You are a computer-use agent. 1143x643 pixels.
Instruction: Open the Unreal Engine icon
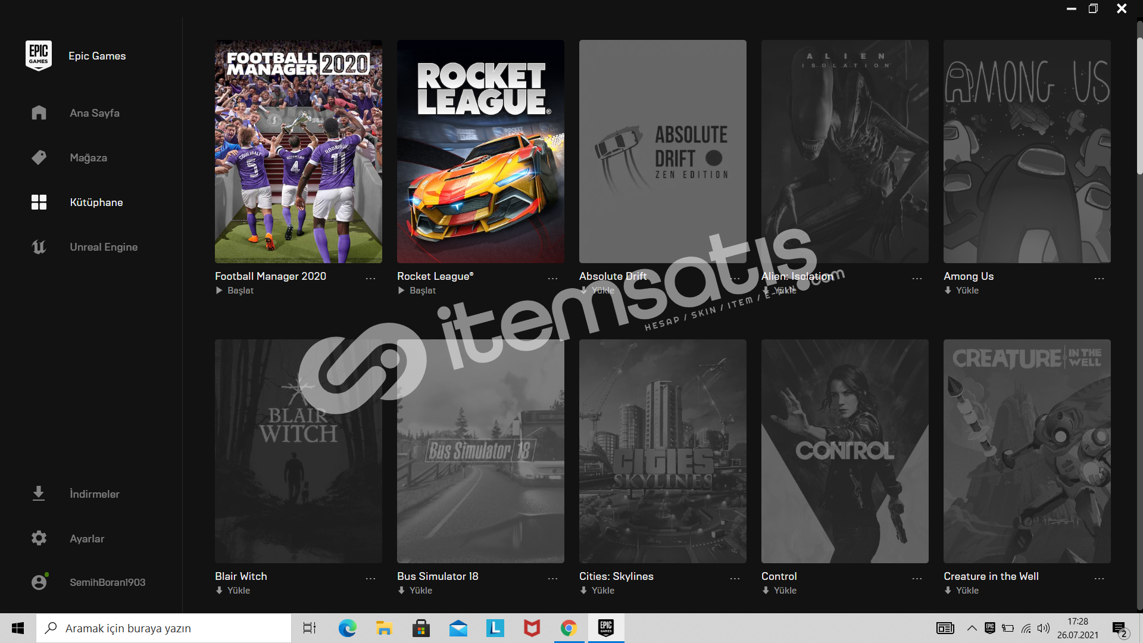[x=39, y=246]
